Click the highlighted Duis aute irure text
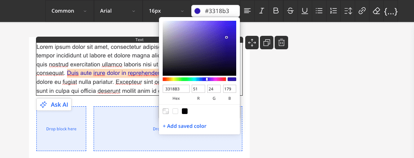This screenshot has width=414, height=158. click(113, 73)
